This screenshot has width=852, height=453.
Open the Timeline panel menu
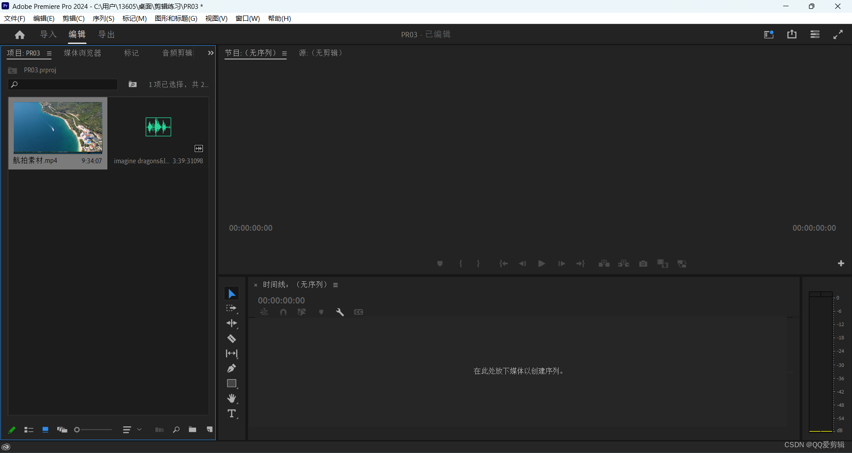pyautogui.click(x=335, y=285)
